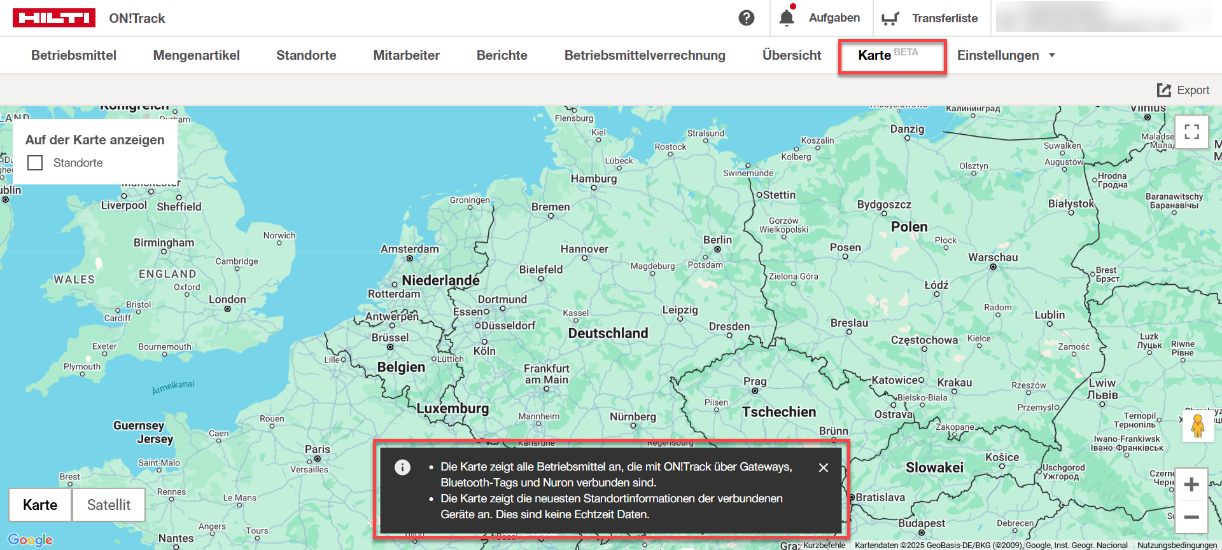Click the Deutschland country label
The height and width of the screenshot is (550, 1222).
tap(608, 333)
